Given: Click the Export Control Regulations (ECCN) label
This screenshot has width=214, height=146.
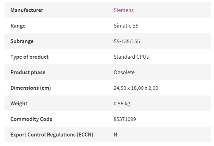Looking at the screenshot, I should click(x=52, y=135).
